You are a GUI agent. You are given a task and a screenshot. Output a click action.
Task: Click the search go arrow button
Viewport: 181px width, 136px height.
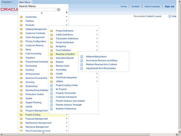pos(59,9)
